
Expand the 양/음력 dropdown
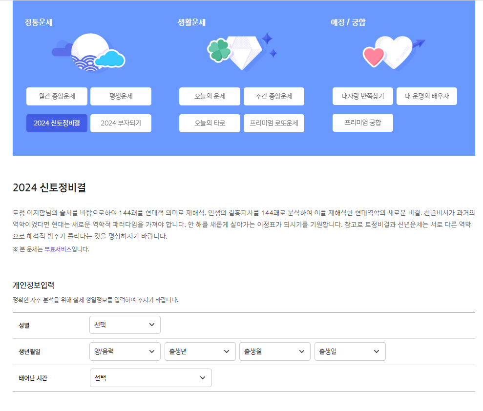click(x=125, y=351)
